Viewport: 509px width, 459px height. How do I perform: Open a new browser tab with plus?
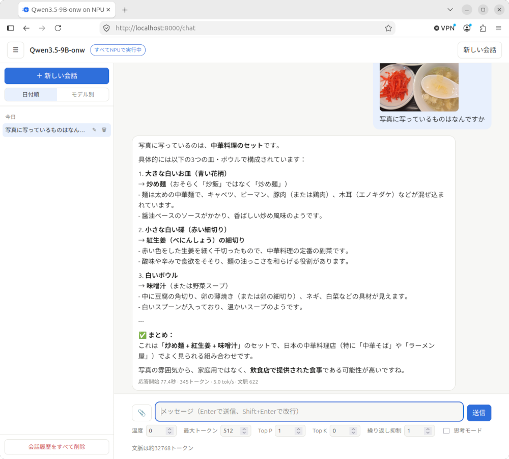125,10
